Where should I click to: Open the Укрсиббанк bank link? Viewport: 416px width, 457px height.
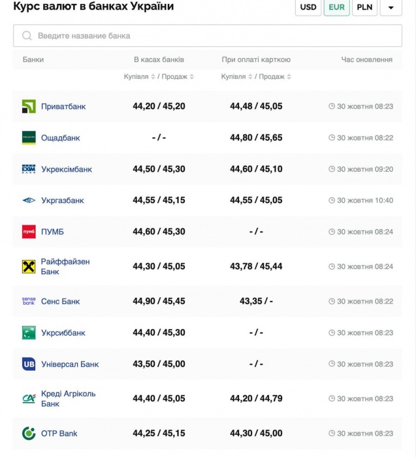point(63,333)
